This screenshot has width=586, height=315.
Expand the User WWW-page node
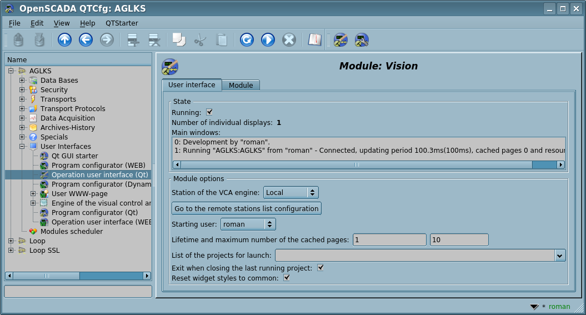pos(33,193)
